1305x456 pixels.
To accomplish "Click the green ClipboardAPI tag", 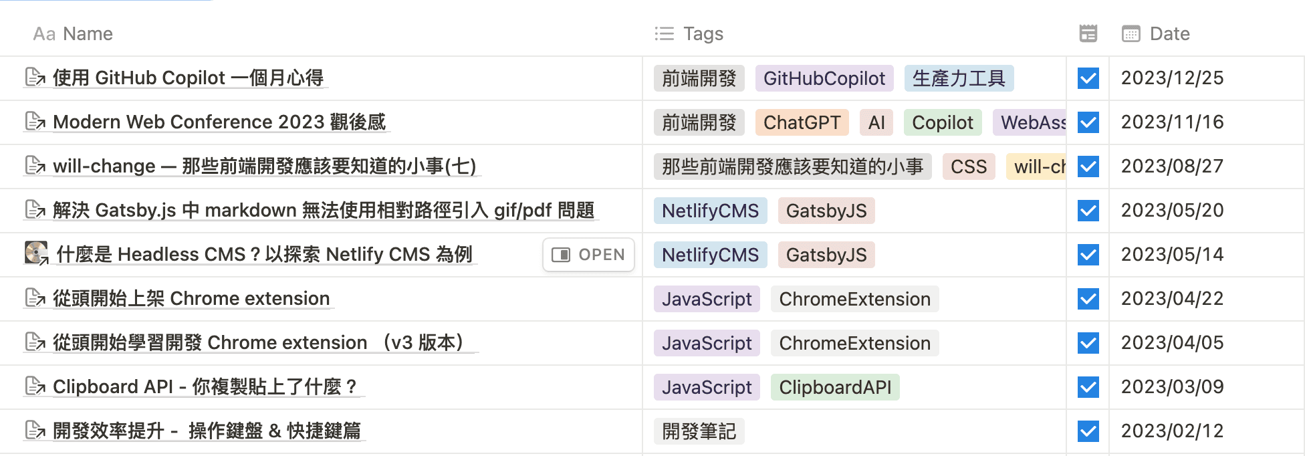I will point(835,387).
